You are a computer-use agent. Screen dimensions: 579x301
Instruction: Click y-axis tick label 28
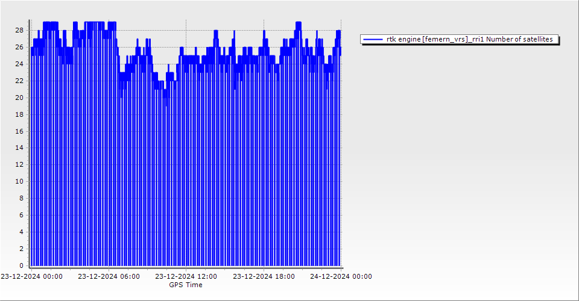tap(19, 30)
